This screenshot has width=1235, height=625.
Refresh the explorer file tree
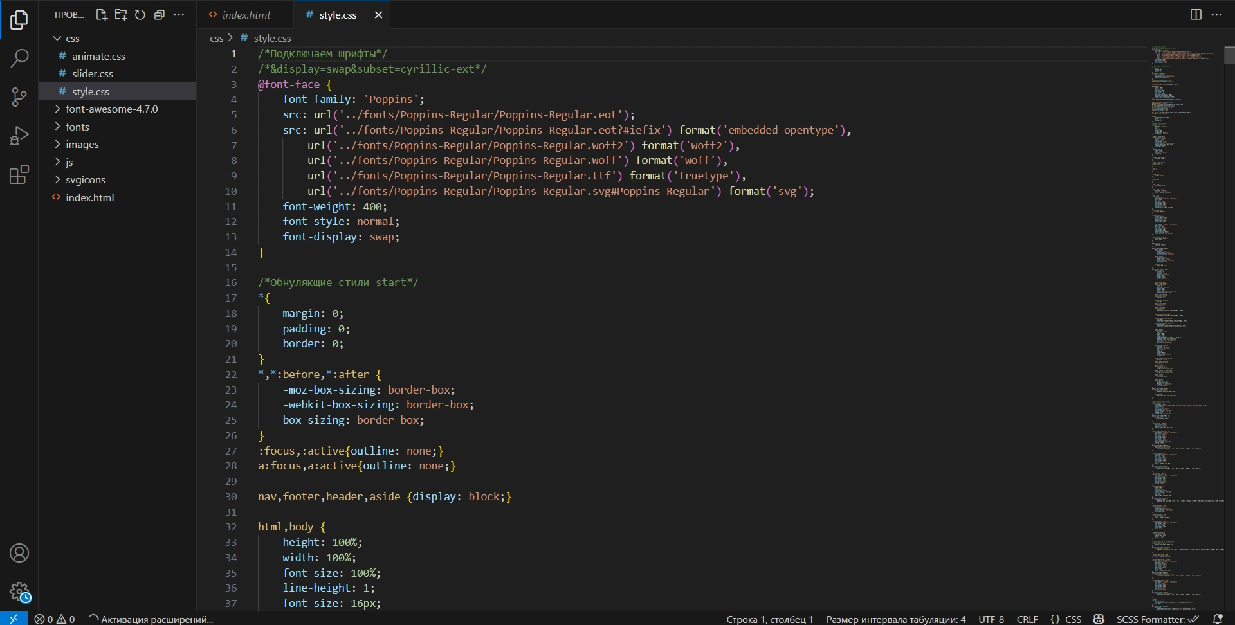[140, 15]
